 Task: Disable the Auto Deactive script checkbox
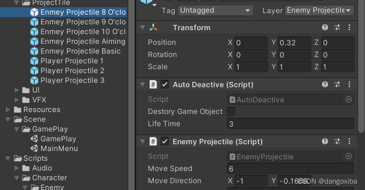click(164, 84)
